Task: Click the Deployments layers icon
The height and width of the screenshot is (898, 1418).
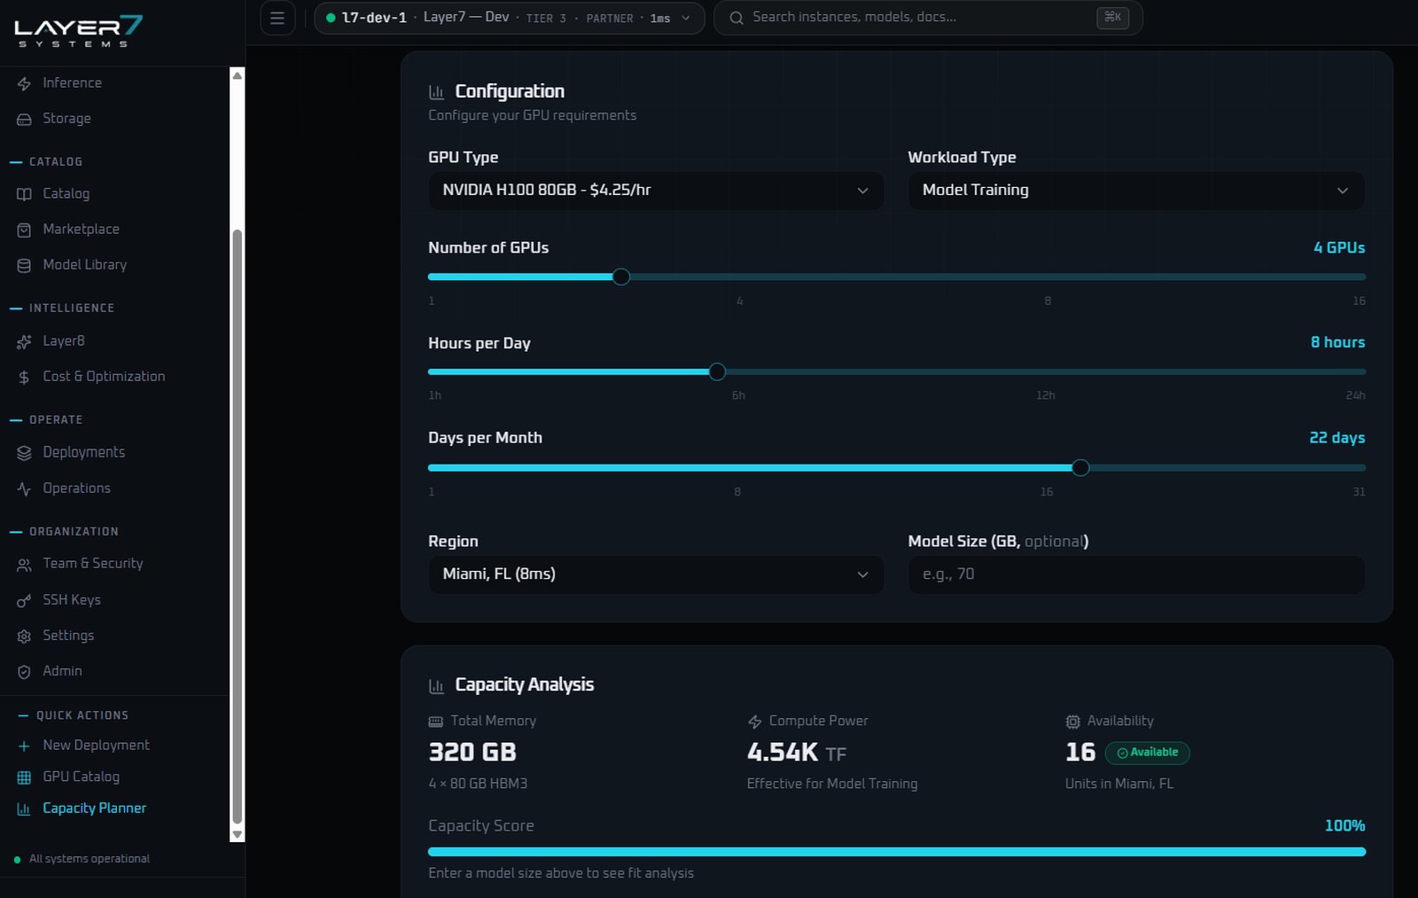Action: pyautogui.click(x=24, y=453)
